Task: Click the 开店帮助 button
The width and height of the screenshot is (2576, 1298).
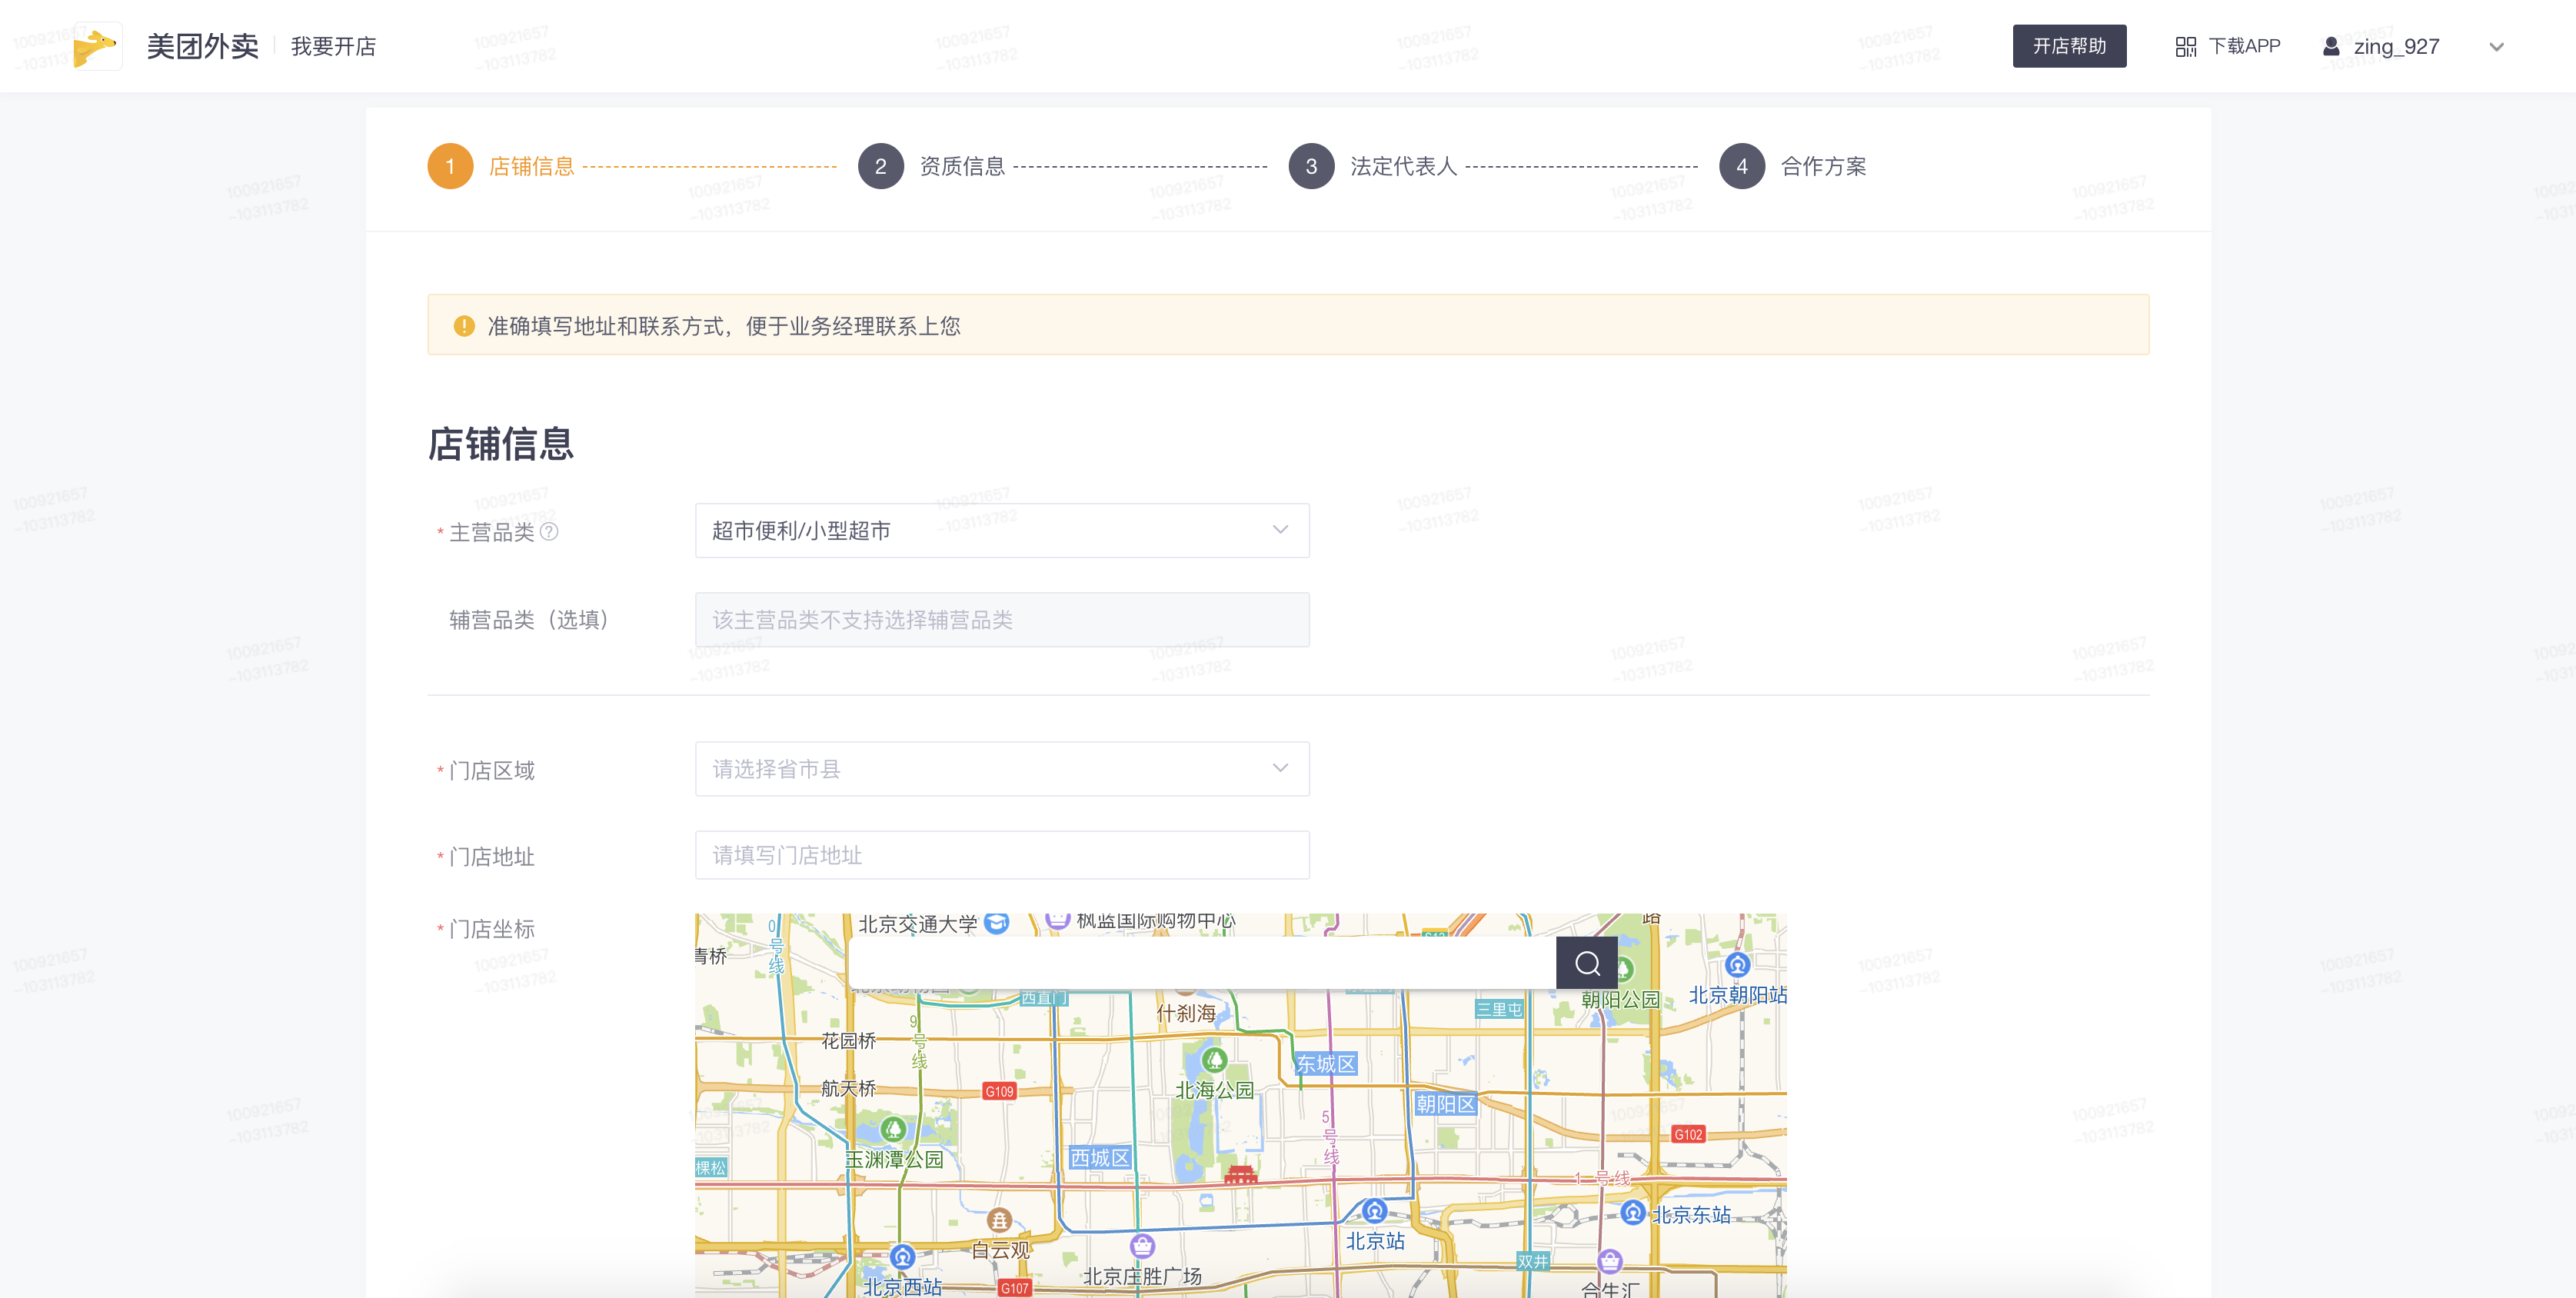Action: 2068,46
